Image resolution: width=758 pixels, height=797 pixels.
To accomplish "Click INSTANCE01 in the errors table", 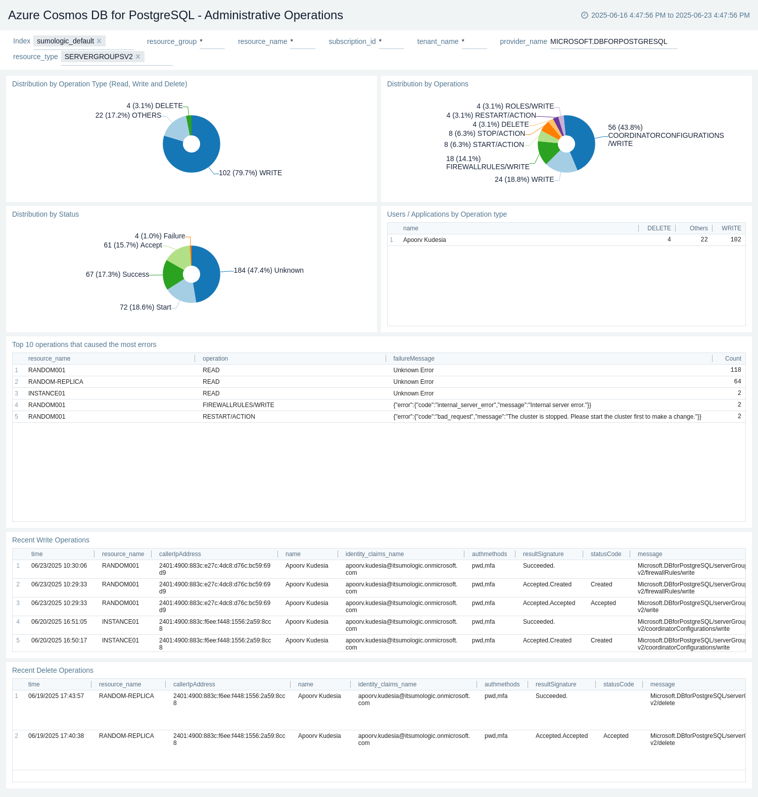I will [x=46, y=393].
